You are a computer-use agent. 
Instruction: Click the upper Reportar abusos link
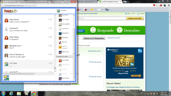click(95, 62)
